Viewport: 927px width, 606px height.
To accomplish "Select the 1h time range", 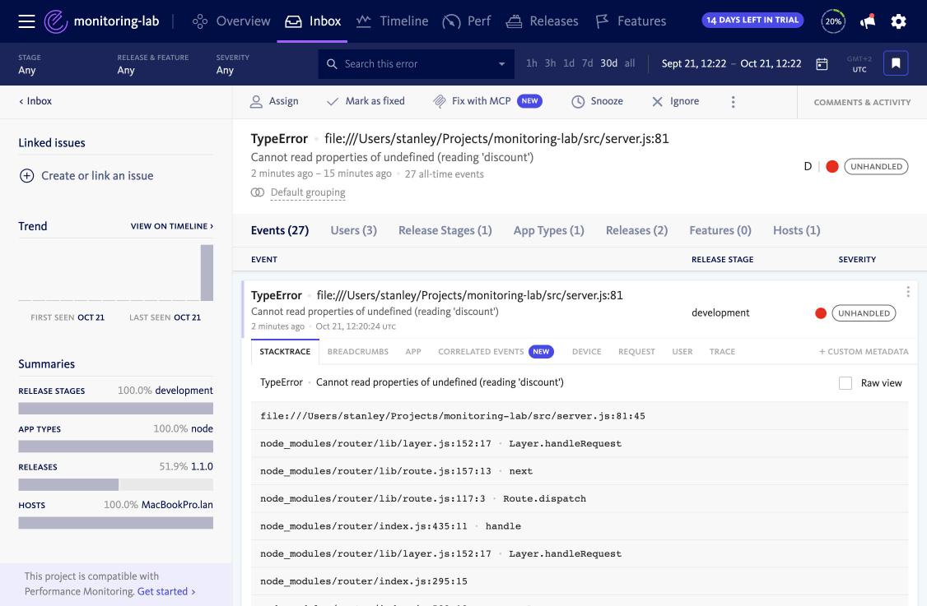I will coord(532,63).
